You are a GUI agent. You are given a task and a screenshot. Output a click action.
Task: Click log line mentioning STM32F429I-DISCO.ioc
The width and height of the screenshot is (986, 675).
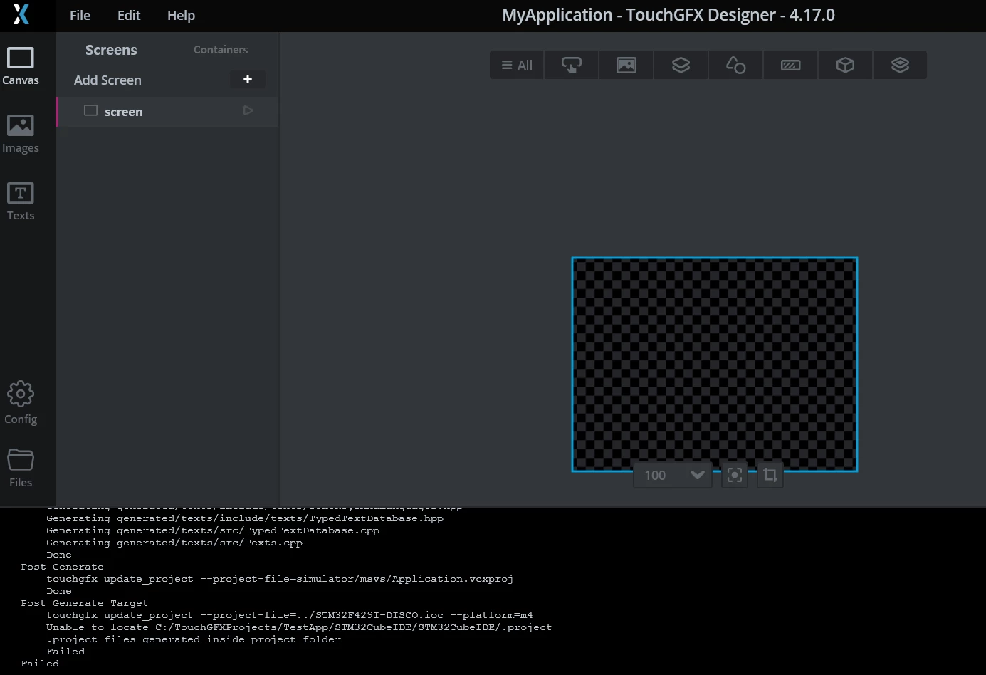tap(290, 615)
